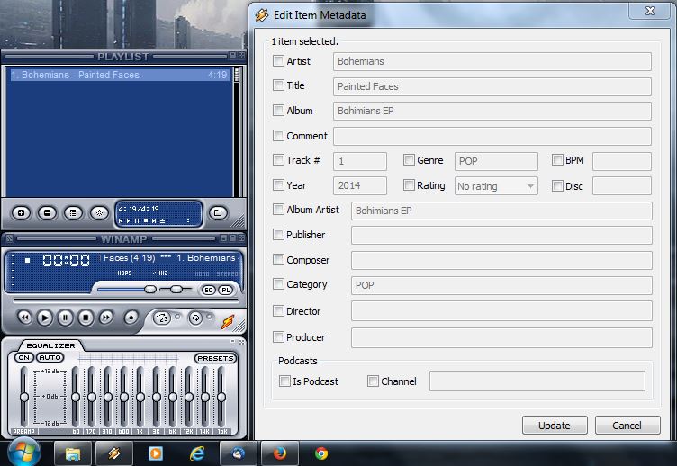Click the Year field containing 2014
The height and width of the screenshot is (466, 677).
click(360, 185)
